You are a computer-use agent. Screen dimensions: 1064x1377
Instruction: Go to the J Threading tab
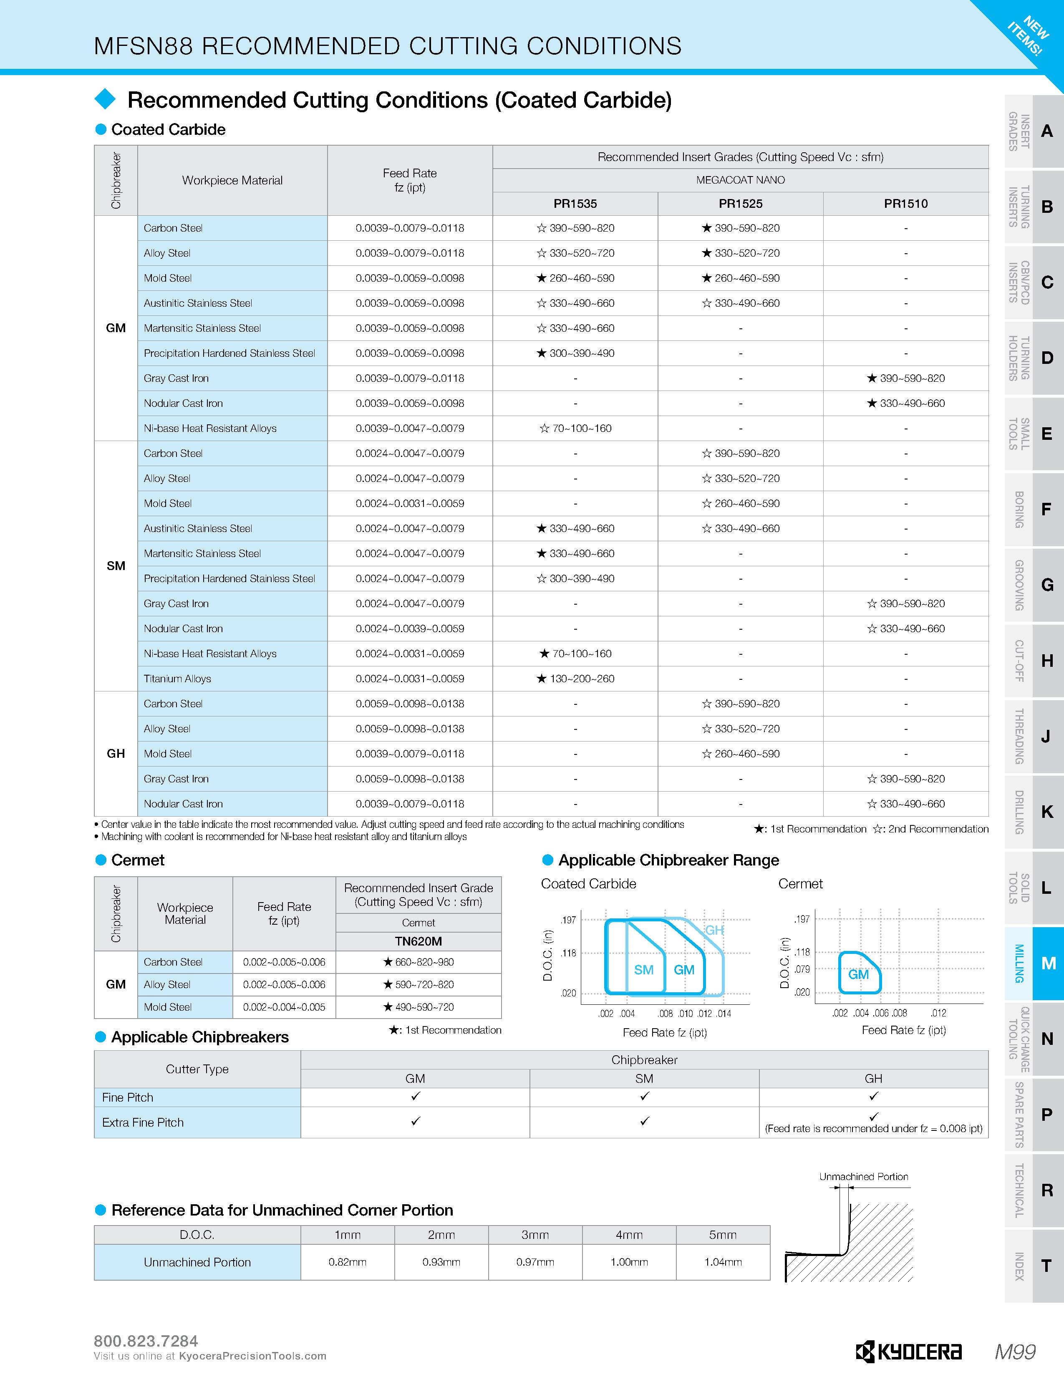(x=1034, y=736)
